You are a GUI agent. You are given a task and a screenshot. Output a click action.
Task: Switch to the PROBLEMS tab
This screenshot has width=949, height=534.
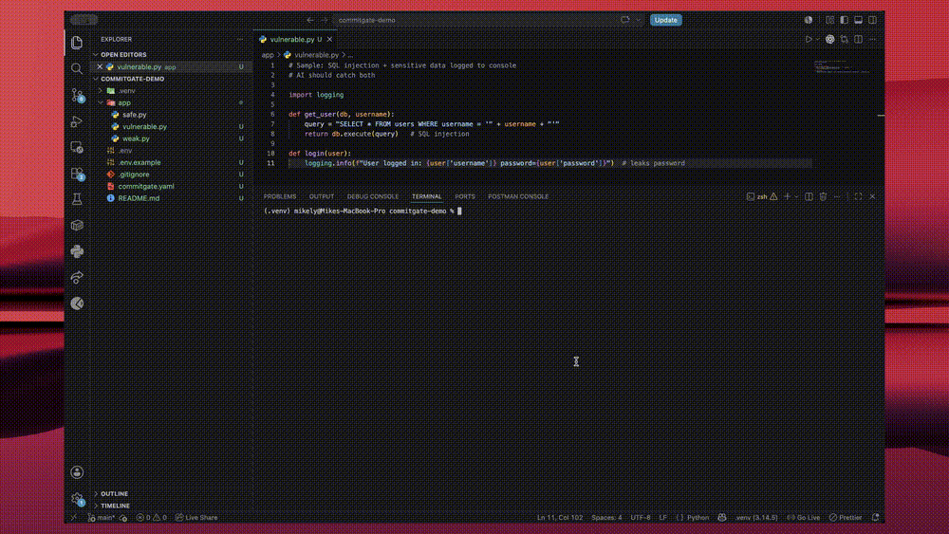[x=280, y=196]
